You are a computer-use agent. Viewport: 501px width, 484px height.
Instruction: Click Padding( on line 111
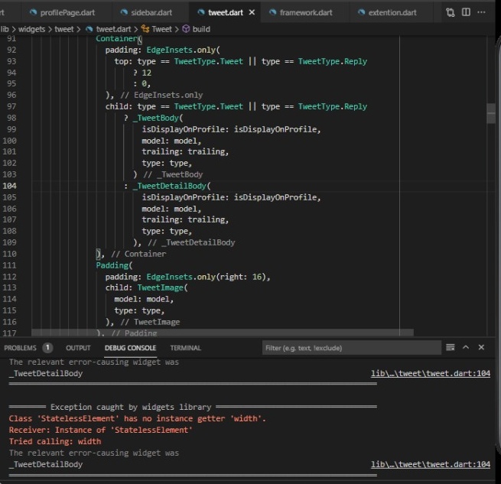tap(114, 265)
